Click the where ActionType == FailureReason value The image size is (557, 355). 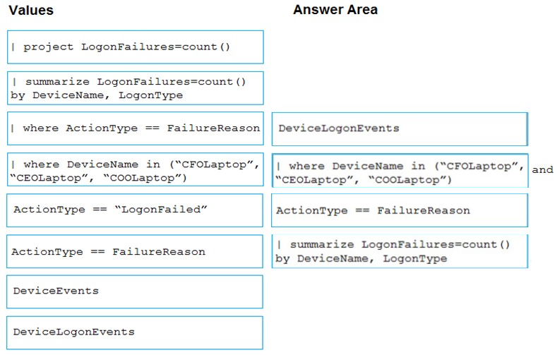tap(136, 128)
